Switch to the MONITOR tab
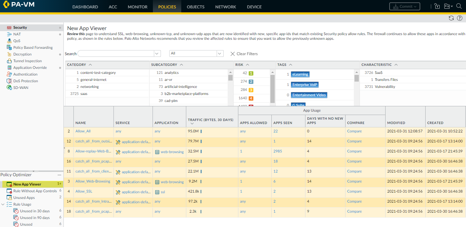The width and height of the screenshot is (466, 227). (x=138, y=7)
